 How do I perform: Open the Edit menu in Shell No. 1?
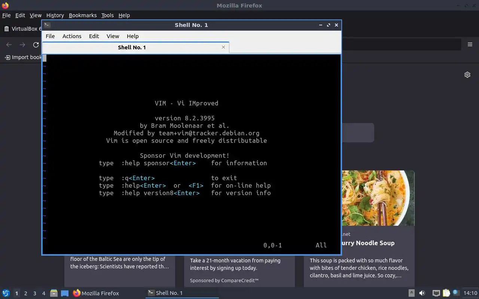pyautogui.click(x=94, y=36)
